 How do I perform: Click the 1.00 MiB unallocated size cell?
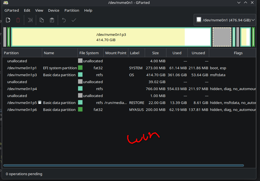158,96
